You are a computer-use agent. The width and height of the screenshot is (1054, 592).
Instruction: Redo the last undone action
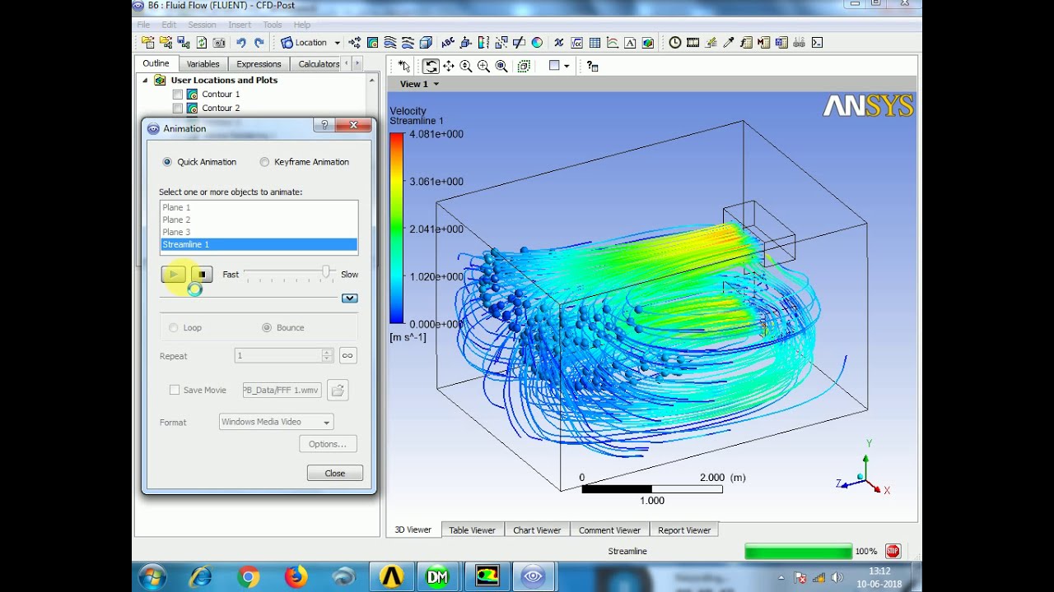click(x=259, y=43)
